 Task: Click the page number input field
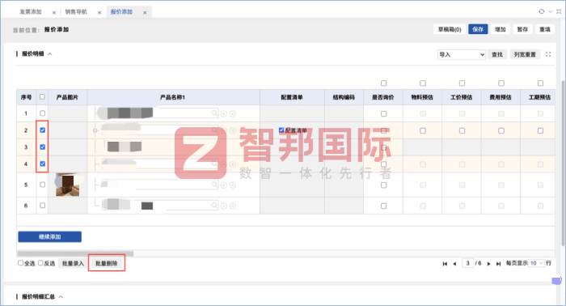[x=467, y=263]
